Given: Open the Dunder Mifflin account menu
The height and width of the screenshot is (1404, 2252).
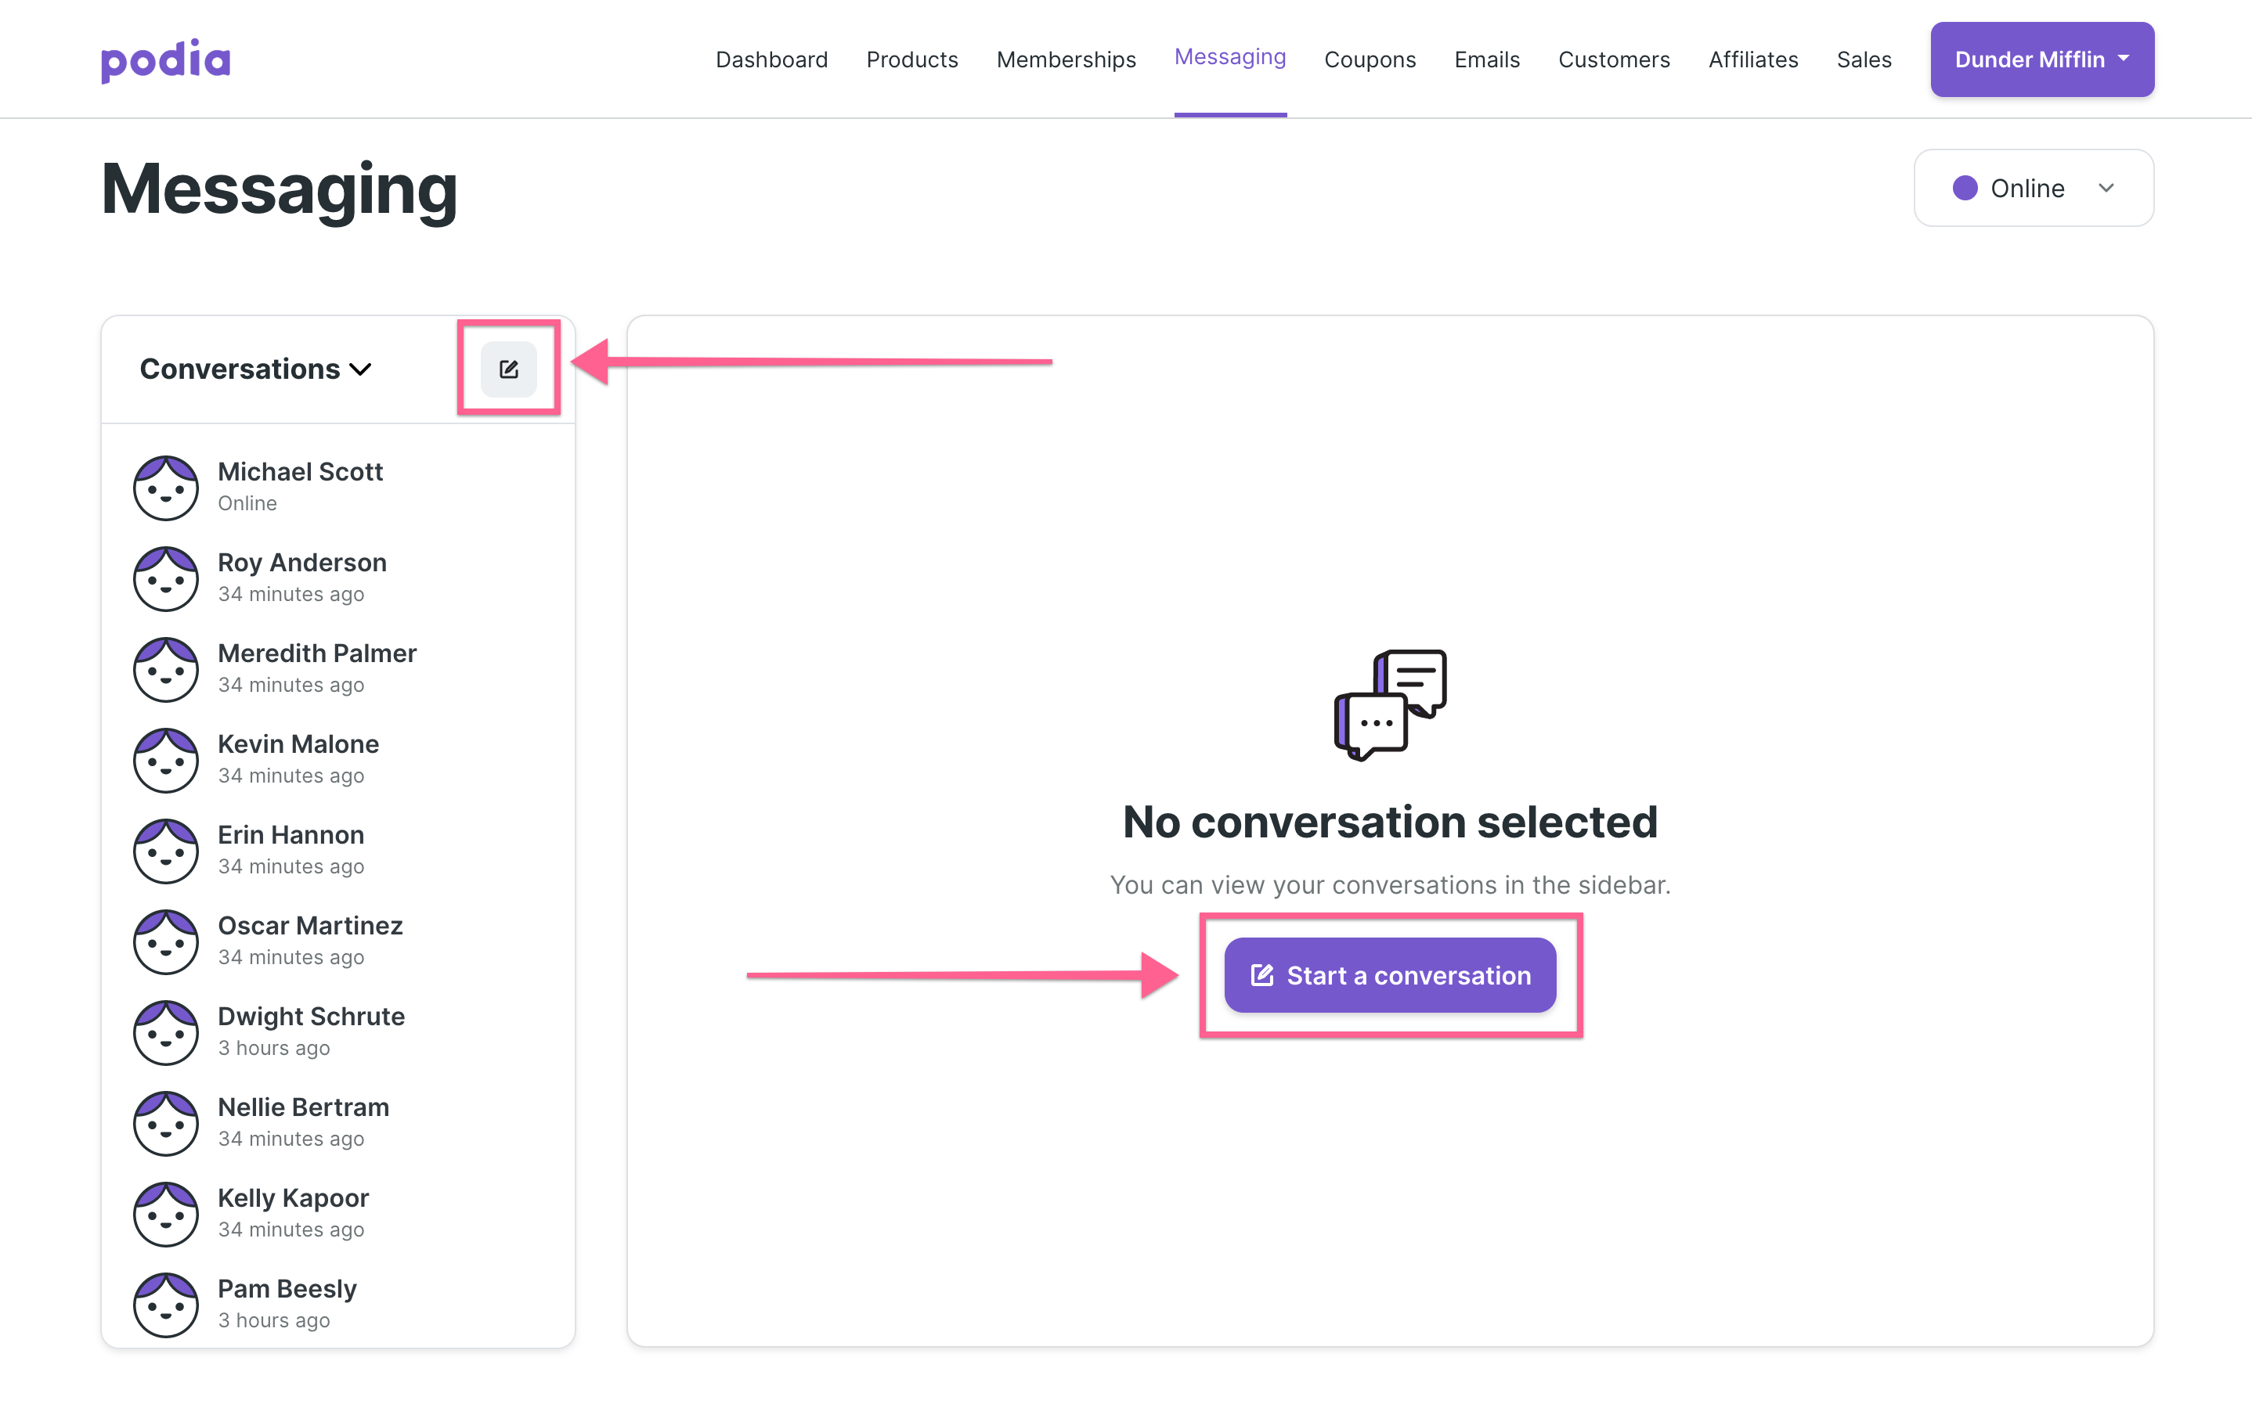Looking at the screenshot, I should (2041, 59).
